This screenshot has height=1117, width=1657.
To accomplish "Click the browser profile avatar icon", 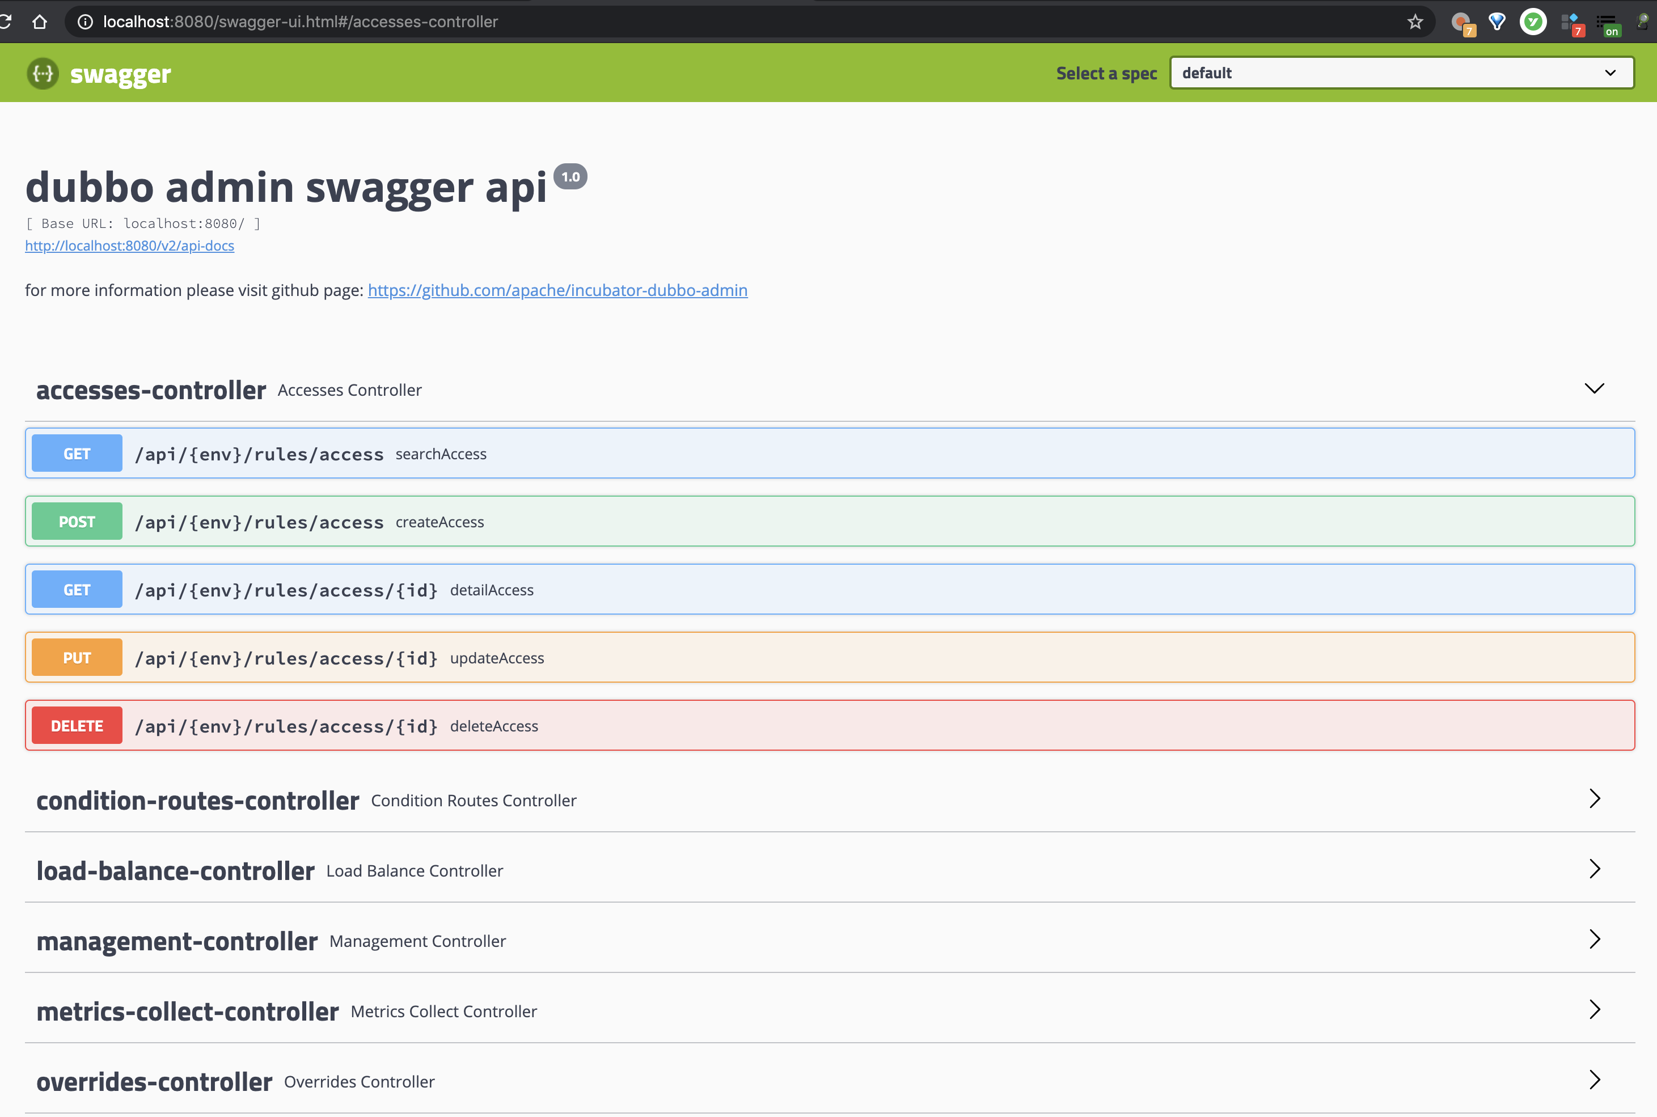I will [1644, 22].
